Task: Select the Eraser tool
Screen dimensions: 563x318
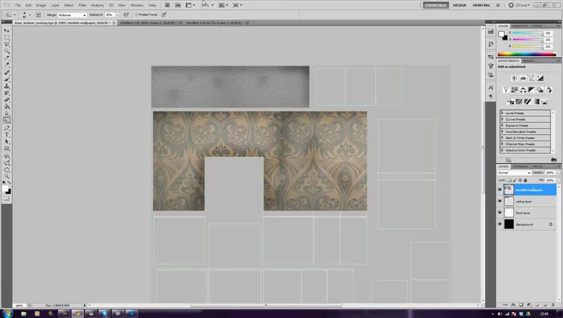Action: 7,100
